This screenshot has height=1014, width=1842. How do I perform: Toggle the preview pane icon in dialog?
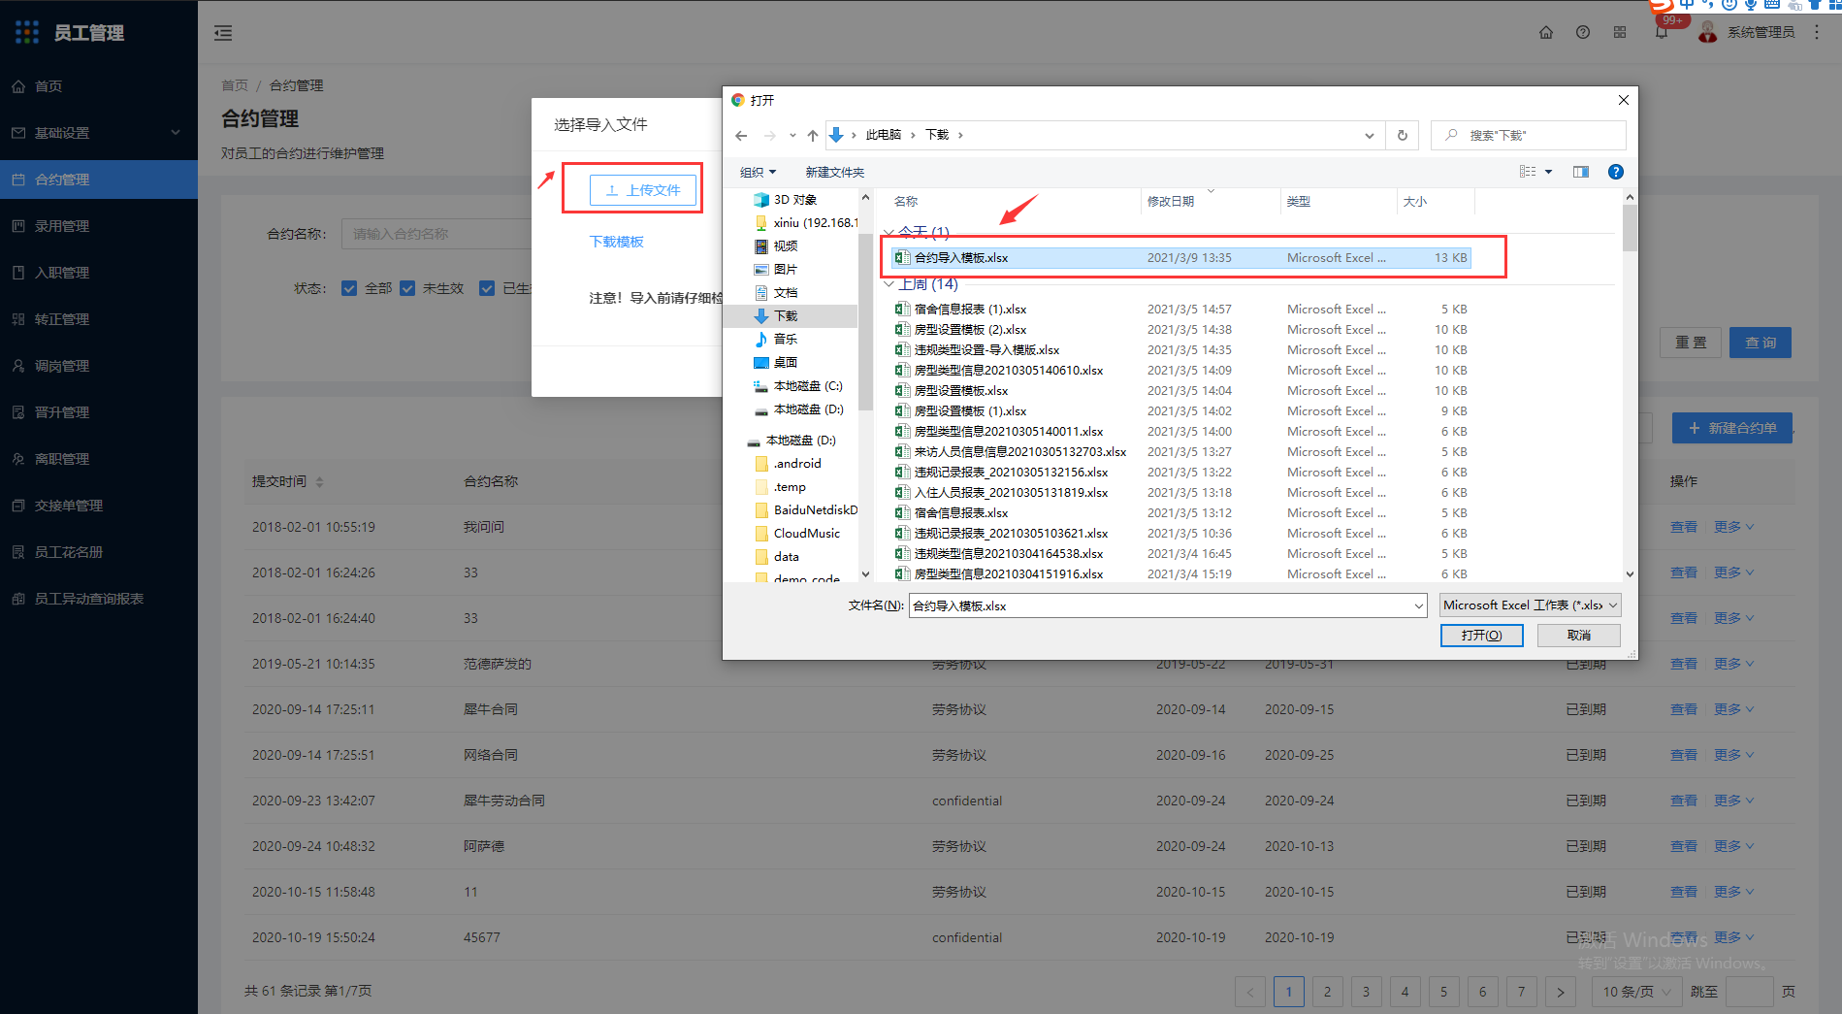[x=1581, y=172]
